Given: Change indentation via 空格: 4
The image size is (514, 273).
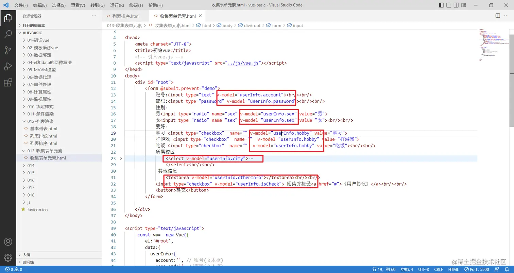Looking at the screenshot, I should pos(407,270).
